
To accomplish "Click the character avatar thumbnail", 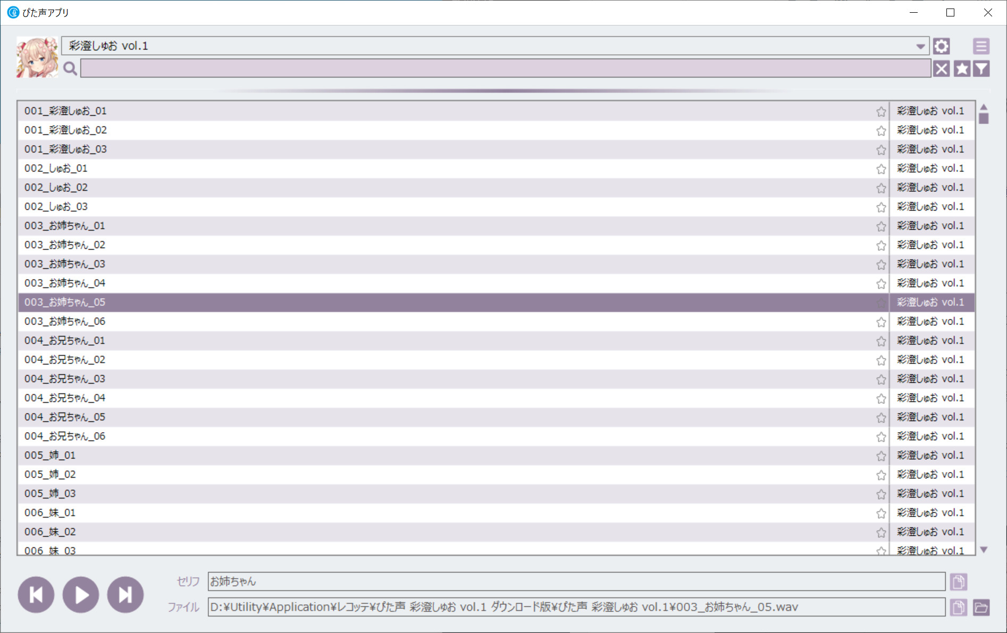I will pos(37,57).
